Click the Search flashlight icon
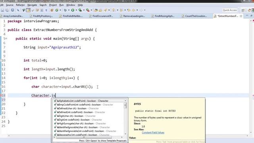Viewport: 254px width, 143px height. point(105,10)
